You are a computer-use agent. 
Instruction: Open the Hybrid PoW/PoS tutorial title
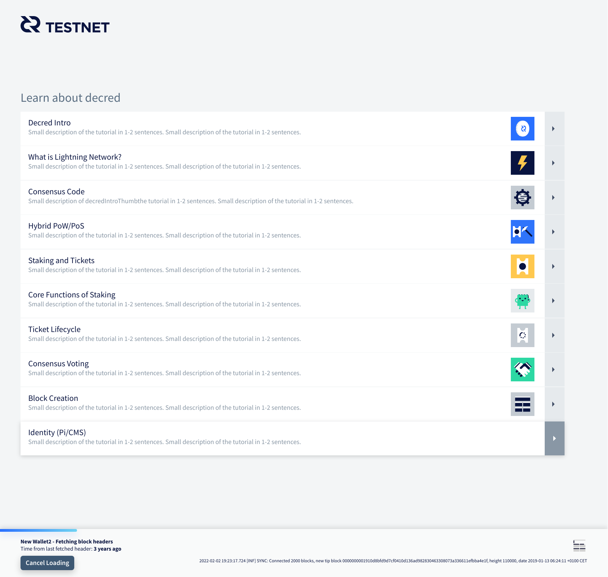coord(56,226)
